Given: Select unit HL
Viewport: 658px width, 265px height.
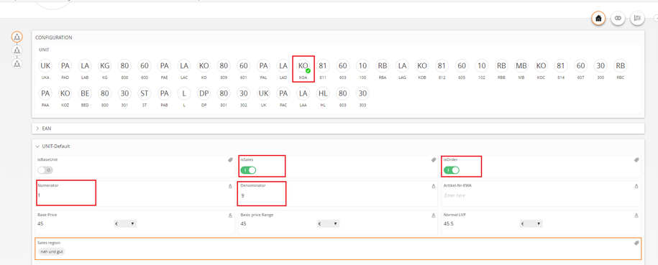Looking at the screenshot, I should [323, 93].
